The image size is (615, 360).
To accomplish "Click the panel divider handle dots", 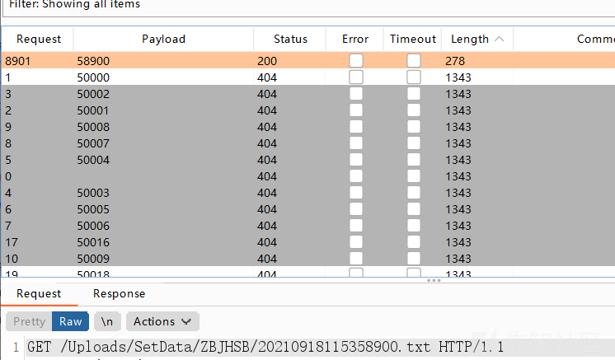I will pos(434,280).
